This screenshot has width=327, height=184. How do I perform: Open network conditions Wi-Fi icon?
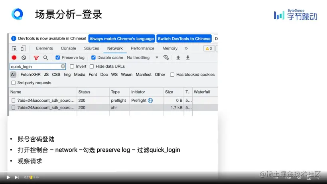pyautogui.click(x=166, y=57)
